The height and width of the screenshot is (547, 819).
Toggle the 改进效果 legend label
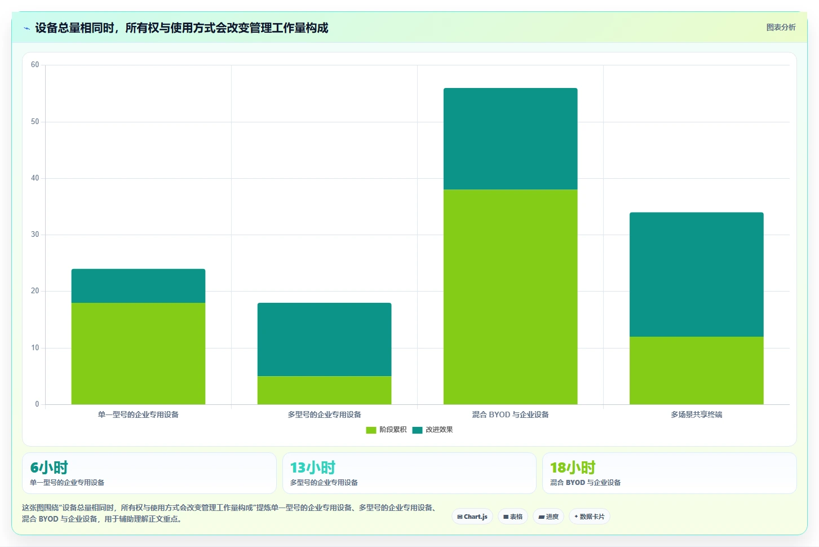tap(439, 430)
